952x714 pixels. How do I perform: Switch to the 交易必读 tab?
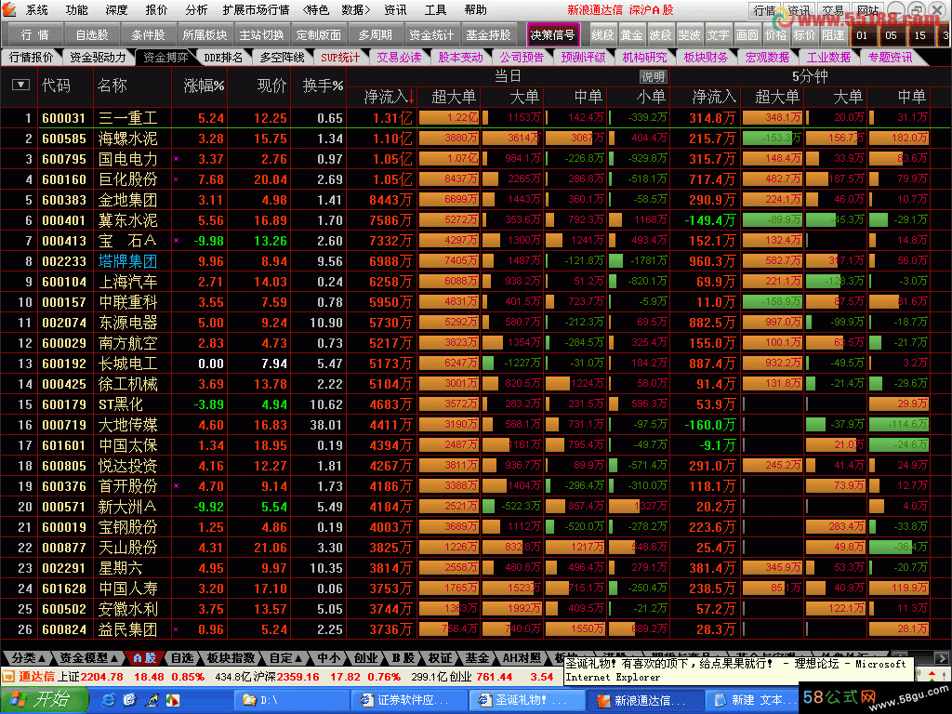click(x=399, y=57)
